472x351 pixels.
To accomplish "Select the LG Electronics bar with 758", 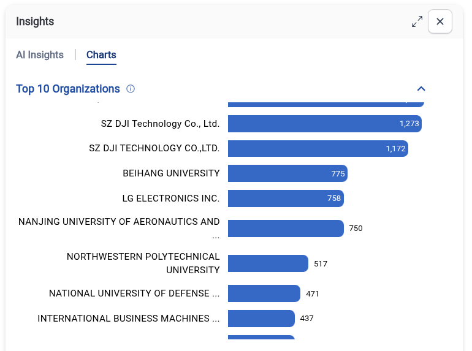I will click(286, 198).
